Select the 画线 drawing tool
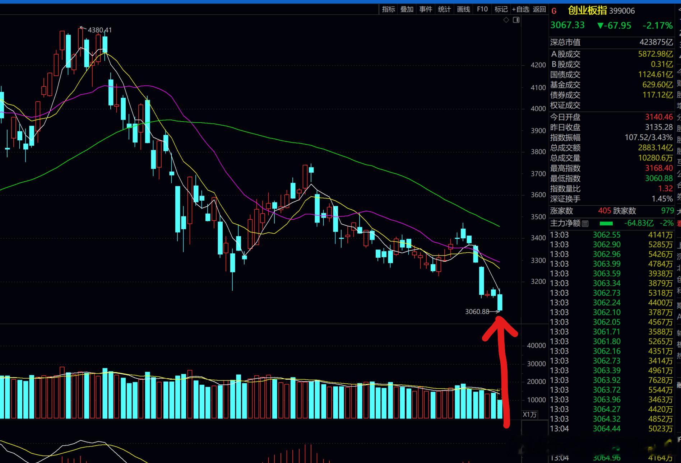Image resolution: width=681 pixels, height=463 pixels. point(463,9)
